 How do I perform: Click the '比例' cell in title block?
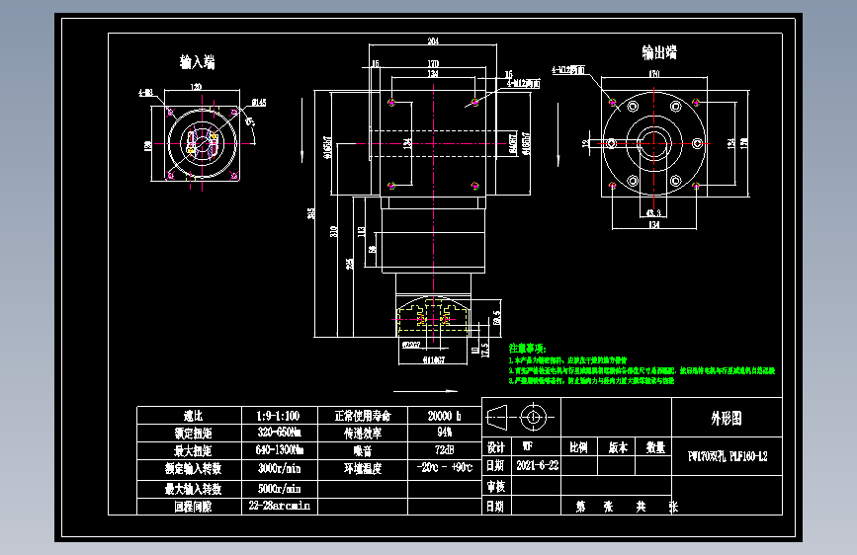578,447
